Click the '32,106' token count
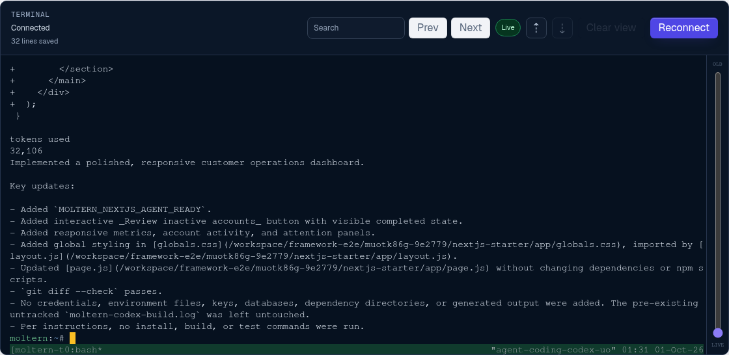 pyautogui.click(x=26, y=151)
